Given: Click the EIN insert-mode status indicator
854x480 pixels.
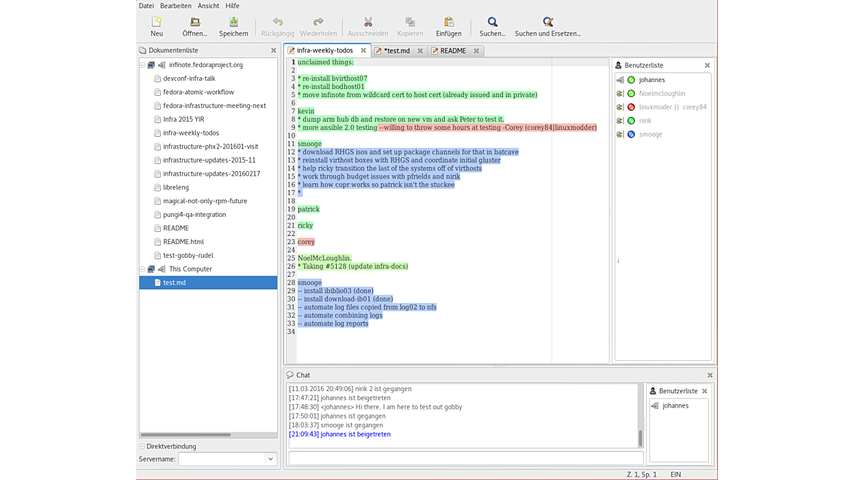Looking at the screenshot, I should [675, 475].
